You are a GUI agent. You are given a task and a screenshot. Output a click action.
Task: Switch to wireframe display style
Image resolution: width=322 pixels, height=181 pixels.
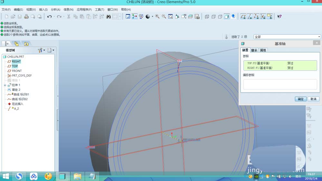point(207,16)
